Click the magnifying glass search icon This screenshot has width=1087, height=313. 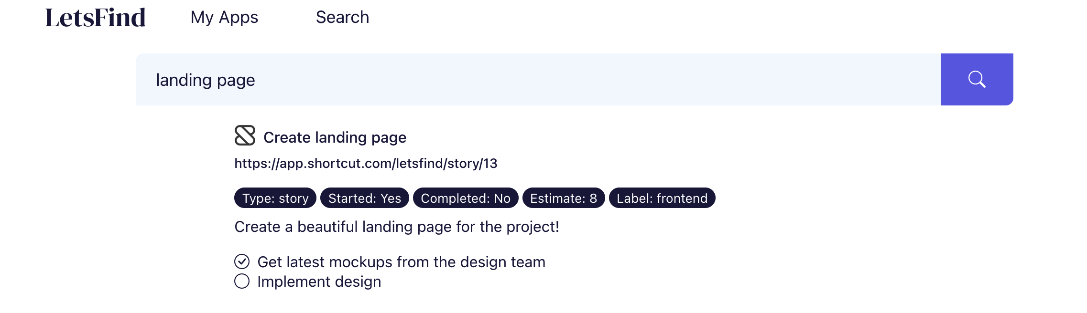(x=976, y=79)
